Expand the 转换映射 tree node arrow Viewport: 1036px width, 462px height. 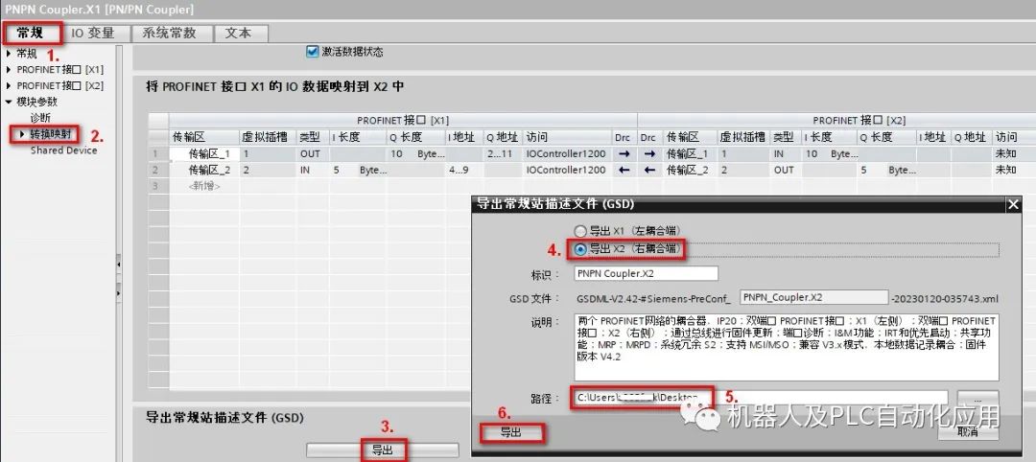point(22,134)
